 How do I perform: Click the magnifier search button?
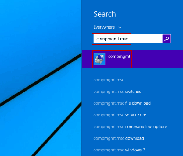point(167,39)
